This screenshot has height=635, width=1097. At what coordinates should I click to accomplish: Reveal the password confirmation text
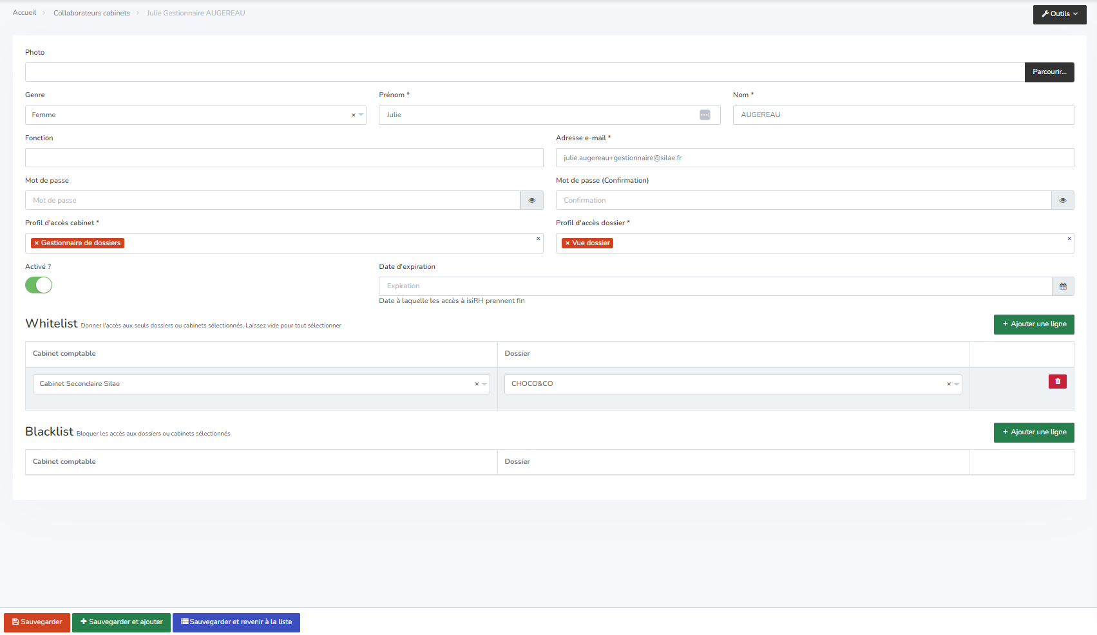(x=1062, y=200)
